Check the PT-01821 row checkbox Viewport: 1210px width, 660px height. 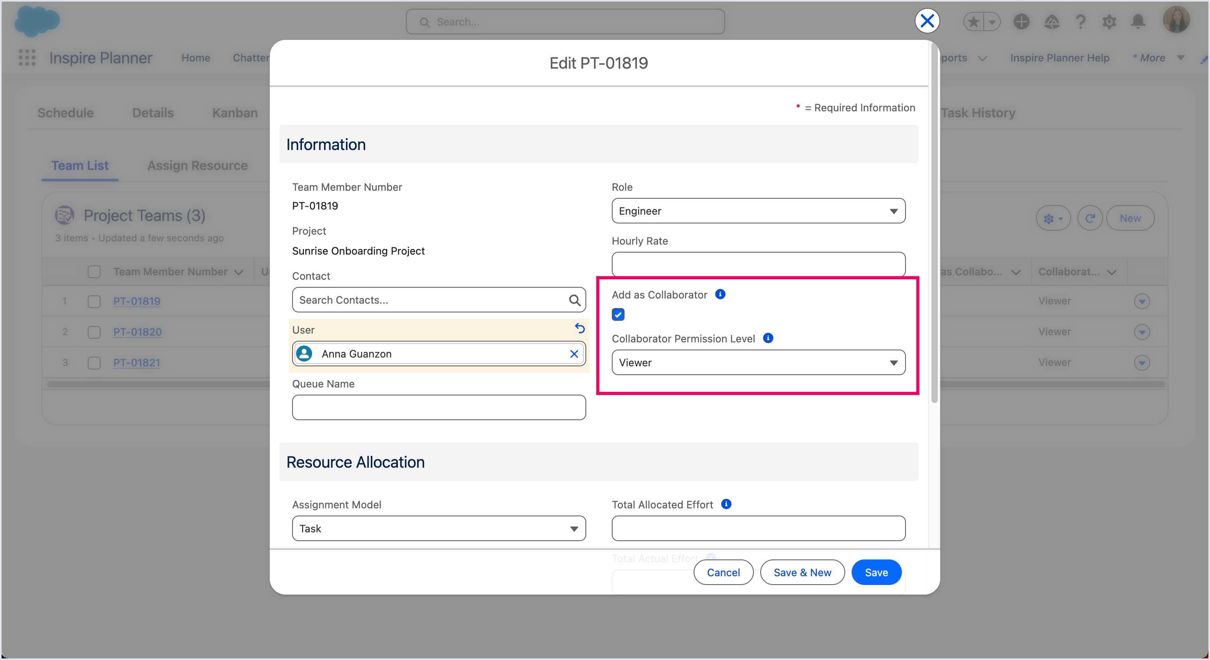coord(94,363)
